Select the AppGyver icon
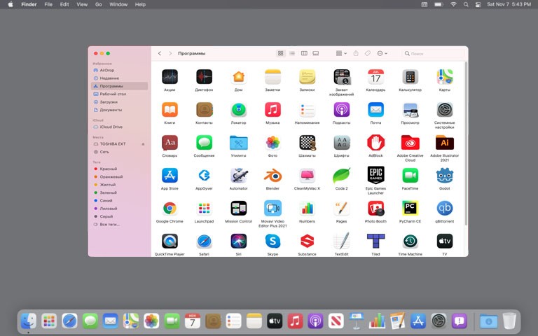The width and height of the screenshot is (538, 336). pos(204,176)
